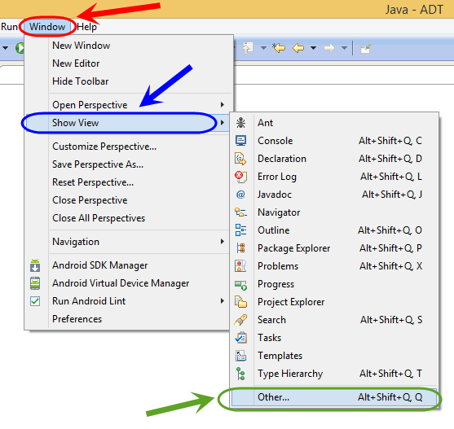
Task: Open dropdown arrow beside back navigation button
Action: click(313, 48)
